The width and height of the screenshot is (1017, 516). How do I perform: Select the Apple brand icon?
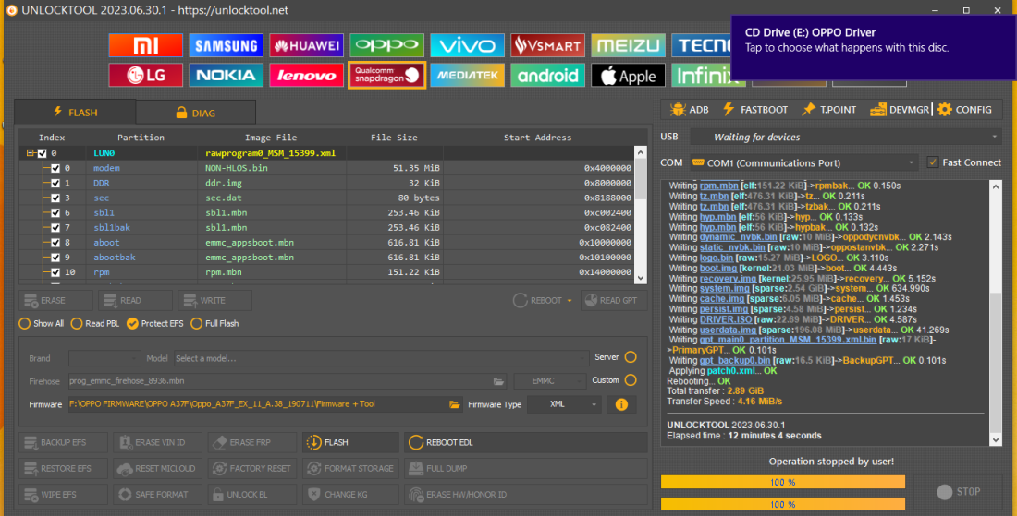tap(629, 75)
